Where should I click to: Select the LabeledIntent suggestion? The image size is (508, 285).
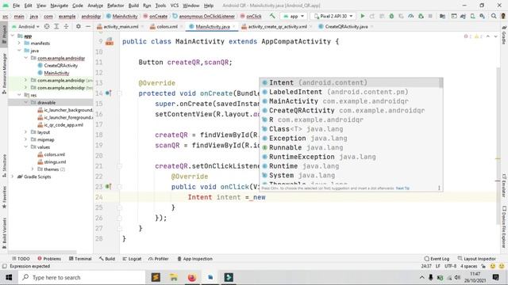(x=350, y=92)
